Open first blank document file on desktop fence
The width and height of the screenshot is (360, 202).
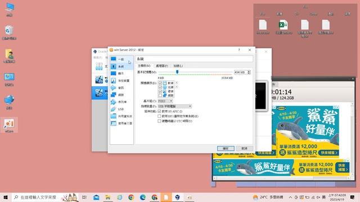click(x=263, y=27)
